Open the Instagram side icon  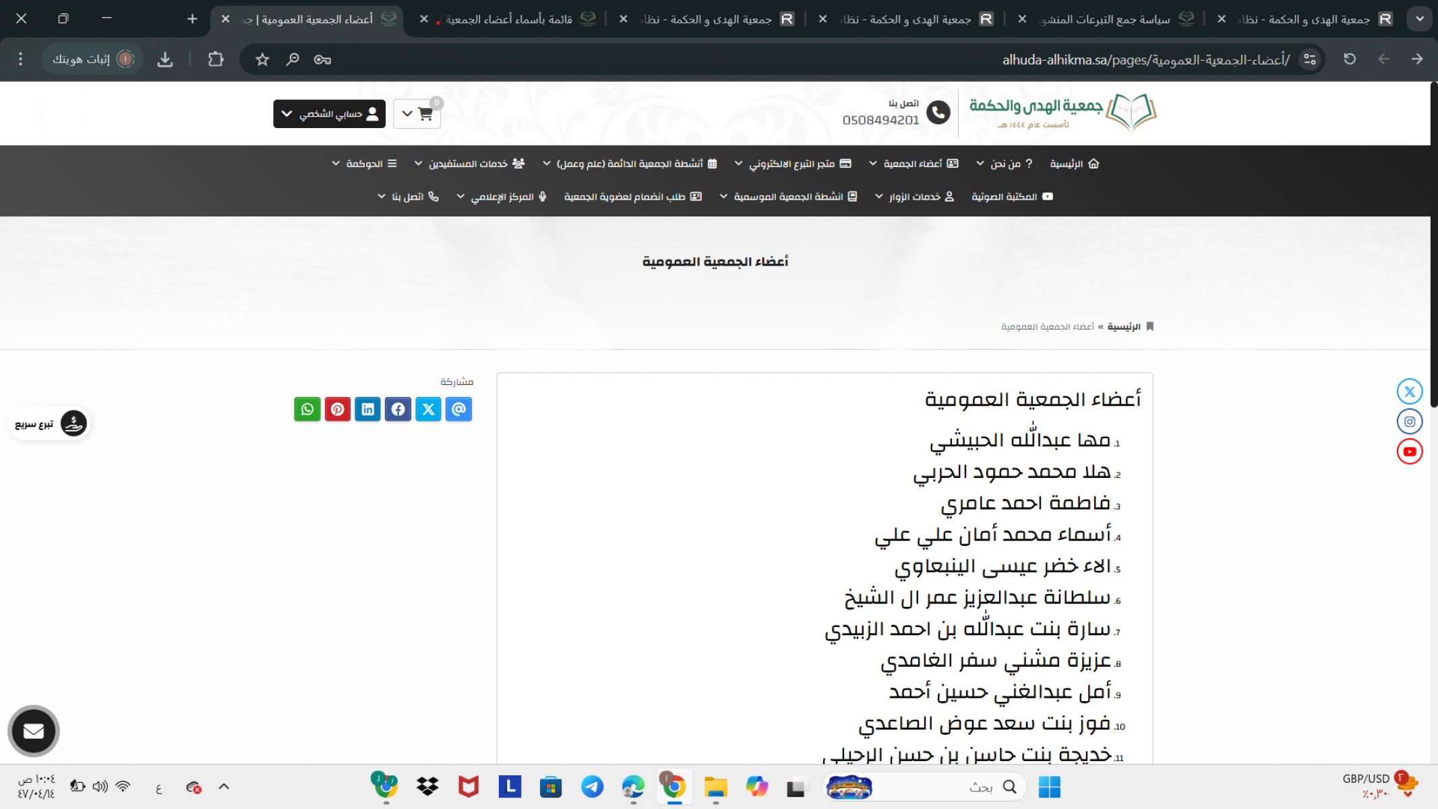[1409, 421]
